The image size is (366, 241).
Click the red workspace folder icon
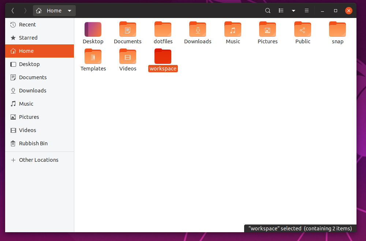click(163, 56)
